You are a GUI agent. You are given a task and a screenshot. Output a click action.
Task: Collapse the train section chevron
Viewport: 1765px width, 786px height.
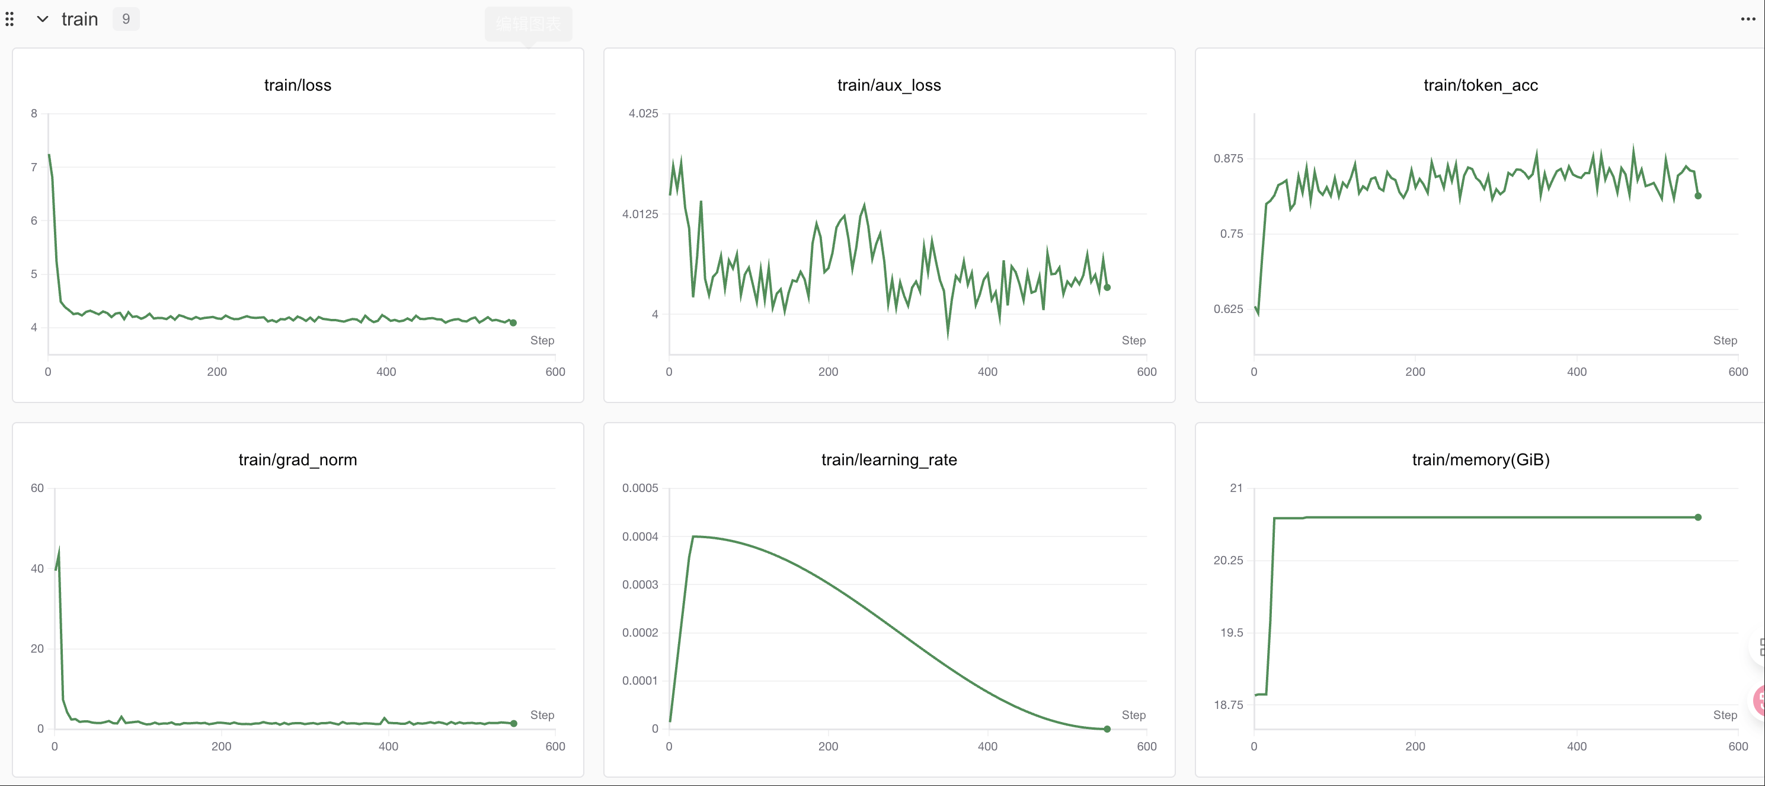pos(43,19)
